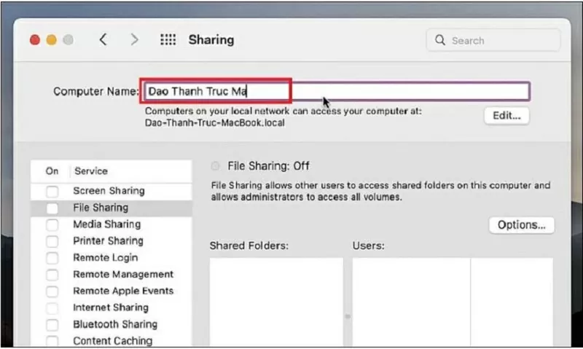The image size is (583, 349).
Task: Select the Remote Apple Events service
Action: (x=111, y=291)
